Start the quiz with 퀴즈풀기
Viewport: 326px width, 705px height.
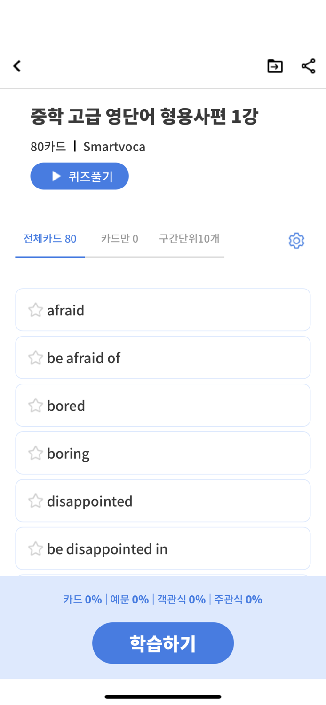point(80,176)
